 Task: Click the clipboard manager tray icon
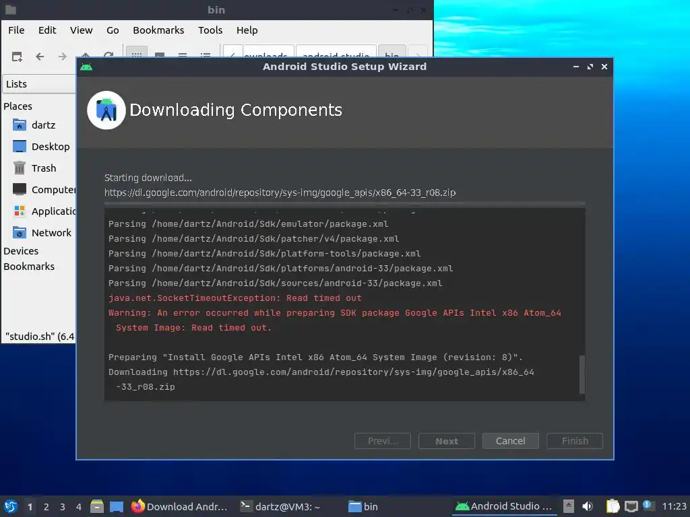click(x=613, y=506)
